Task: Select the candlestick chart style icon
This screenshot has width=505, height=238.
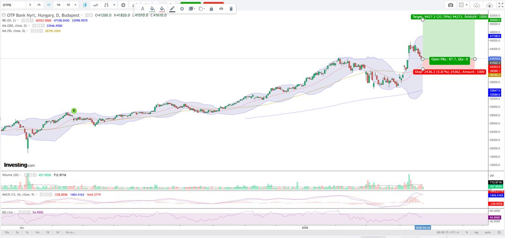Action: coord(85,5)
